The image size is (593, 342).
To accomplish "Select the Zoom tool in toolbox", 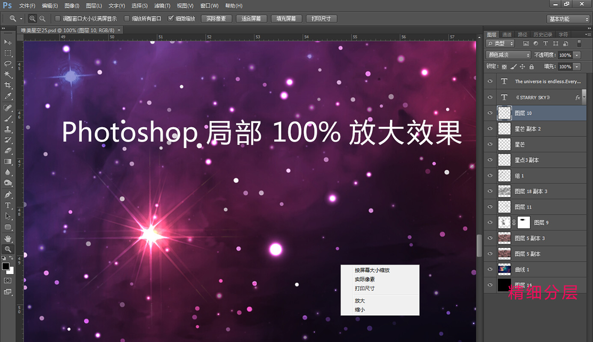I will (8, 249).
